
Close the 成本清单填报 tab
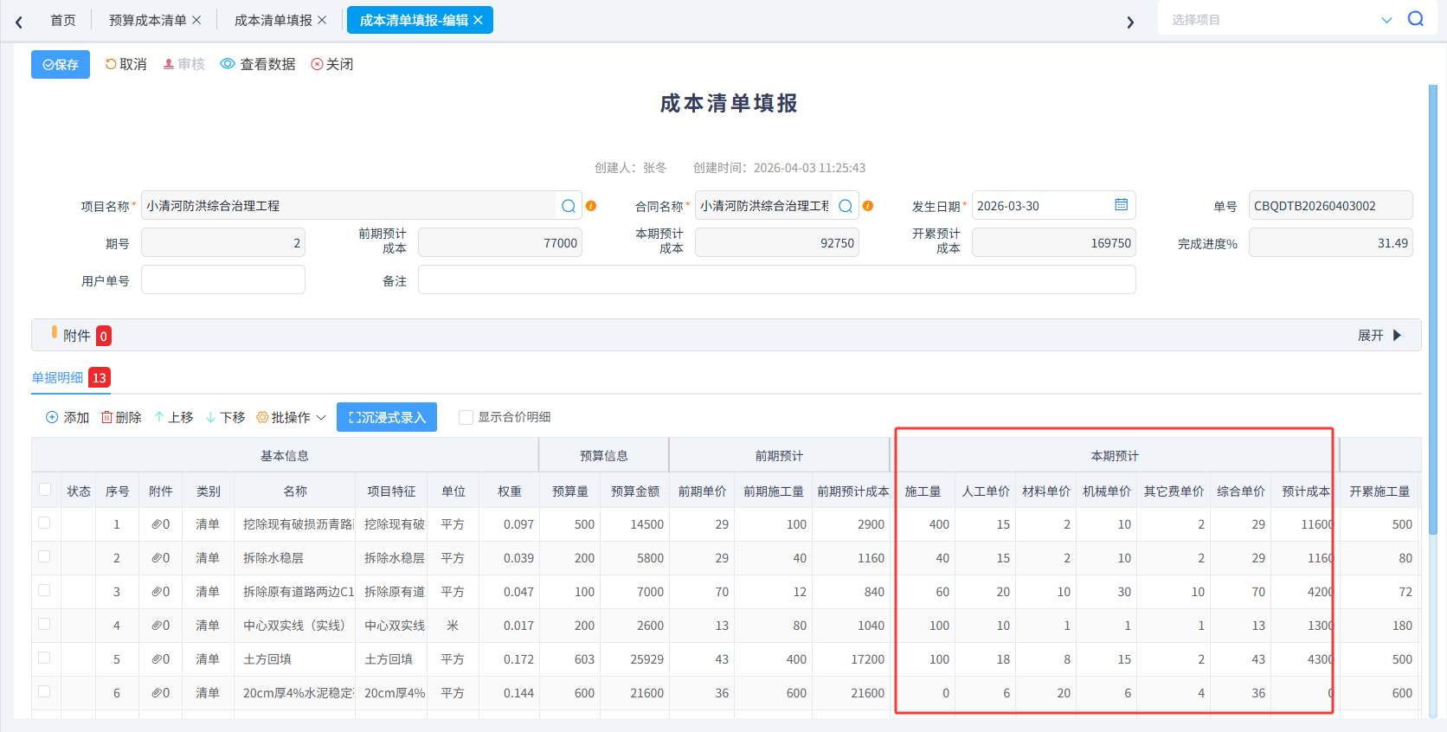click(x=322, y=20)
